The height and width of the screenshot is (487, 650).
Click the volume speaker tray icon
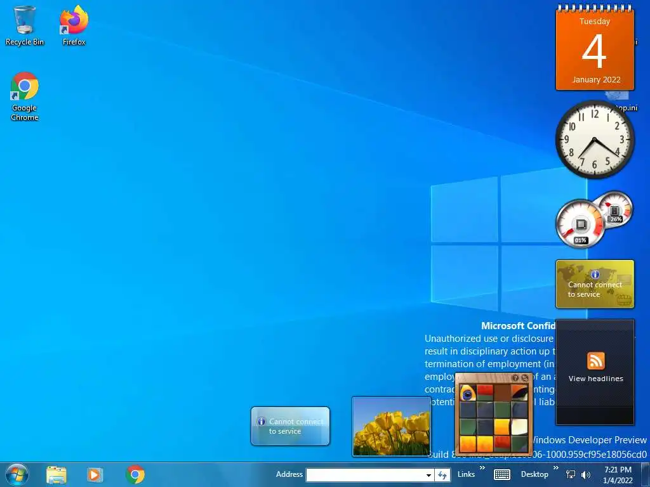click(585, 475)
